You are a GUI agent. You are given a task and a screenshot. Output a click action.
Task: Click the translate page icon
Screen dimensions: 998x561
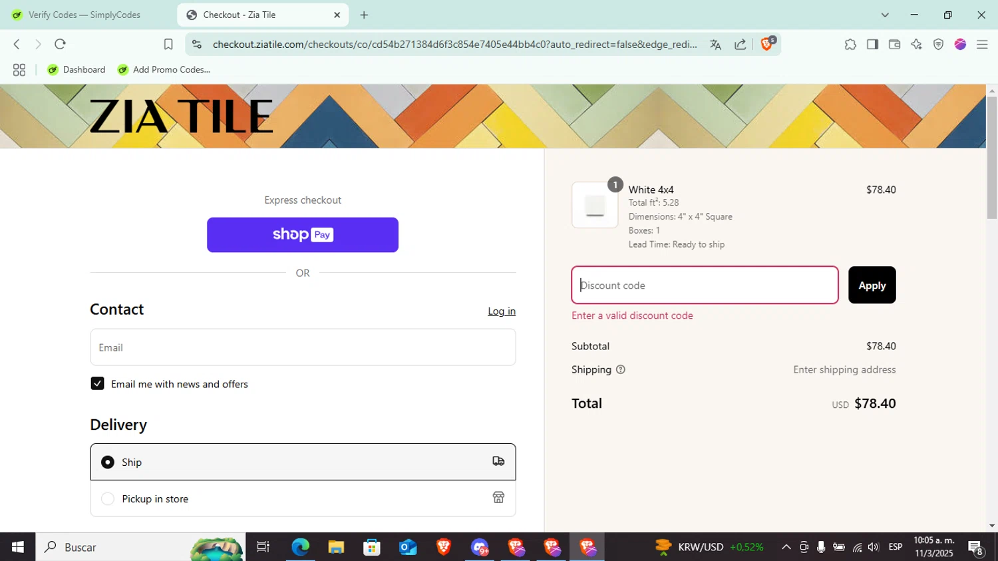point(715,45)
